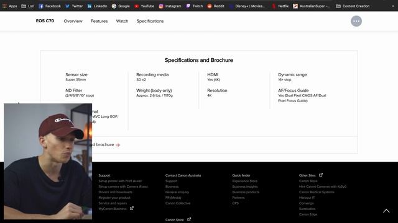Open Canon Collective link
This screenshot has width=398, height=223.
coord(178,203)
